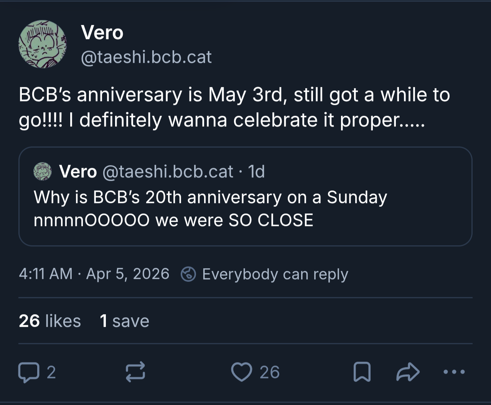Click the 1d timestamp in quoted post
Image resolution: width=491 pixels, height=405 pixels.
(x=256, y=172)
